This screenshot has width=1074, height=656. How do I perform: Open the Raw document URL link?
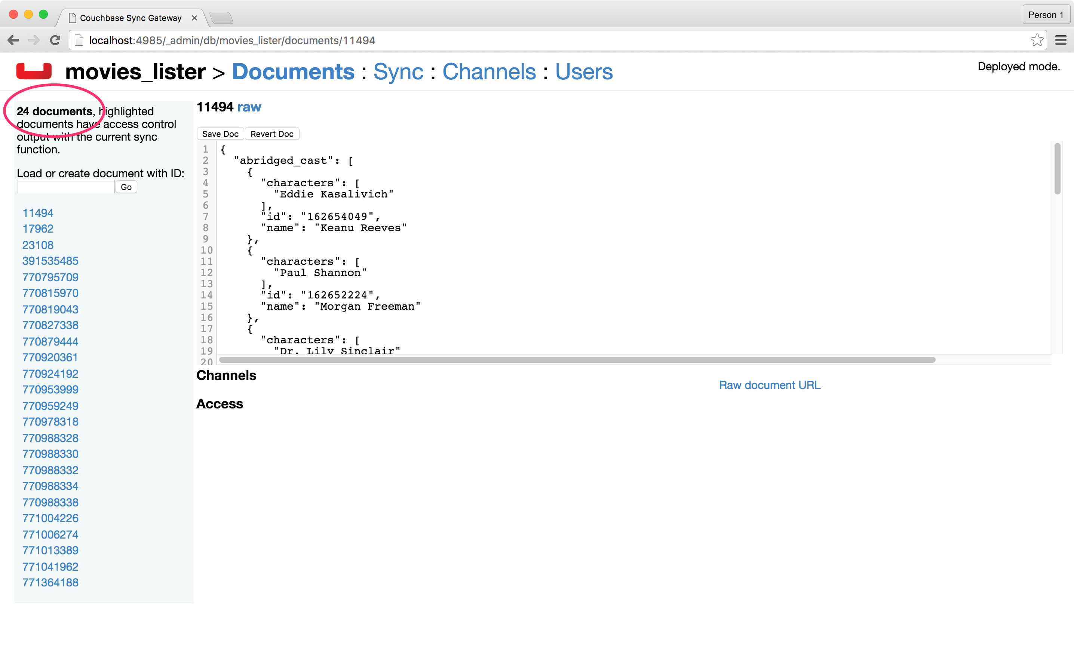[x=769, y=385]
